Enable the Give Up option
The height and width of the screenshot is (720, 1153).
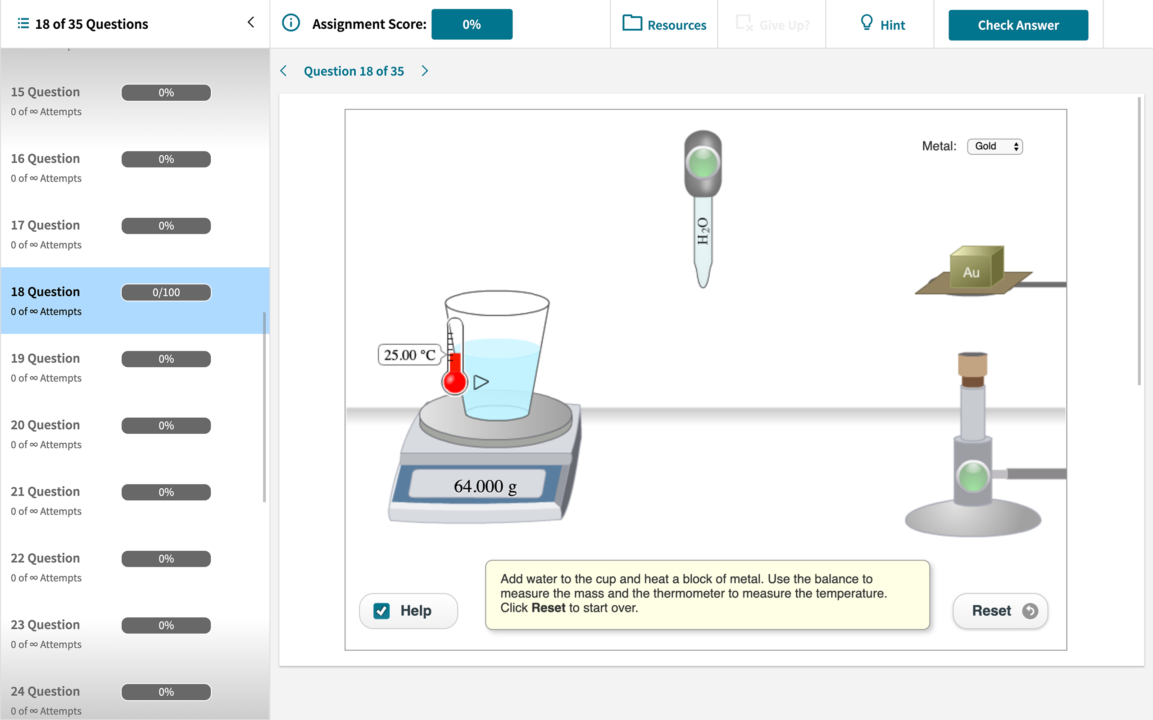tap(772, 23)
